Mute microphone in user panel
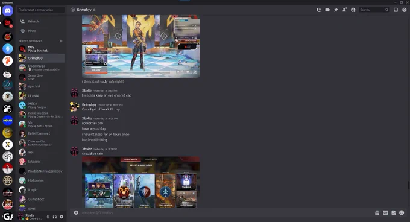 point(48,217)
